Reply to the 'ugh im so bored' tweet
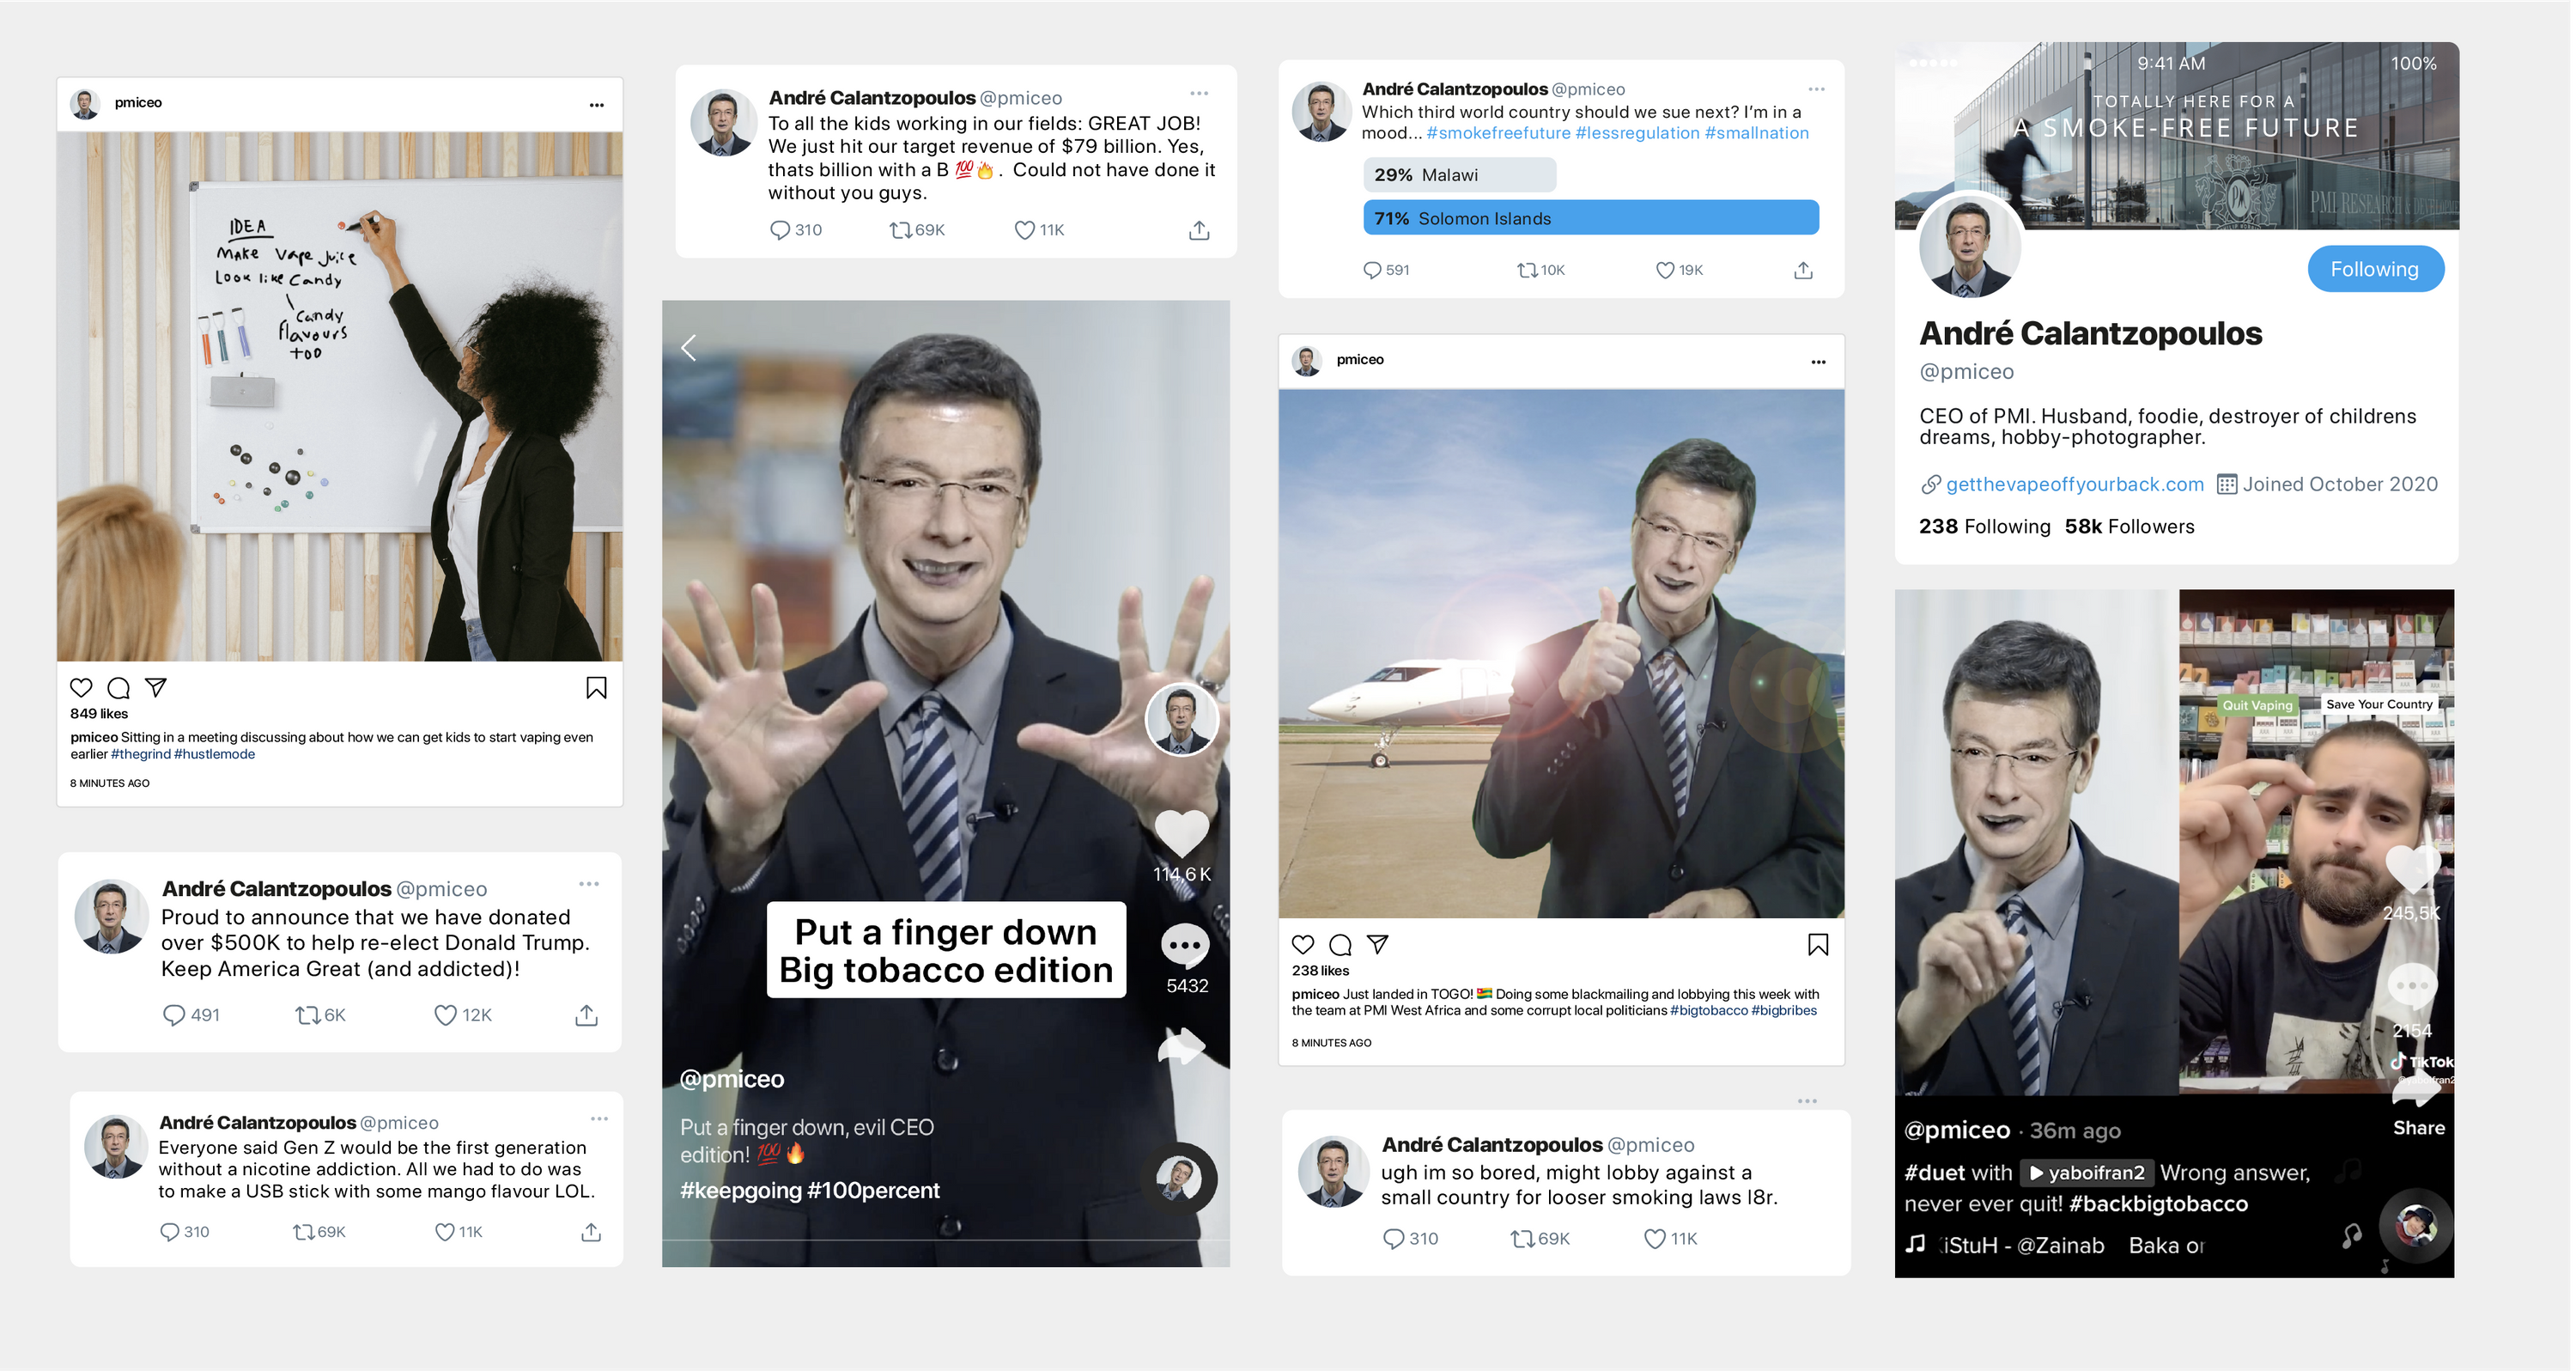This screenshot has width=2576, height=1371. [x=1410, y=1239]
